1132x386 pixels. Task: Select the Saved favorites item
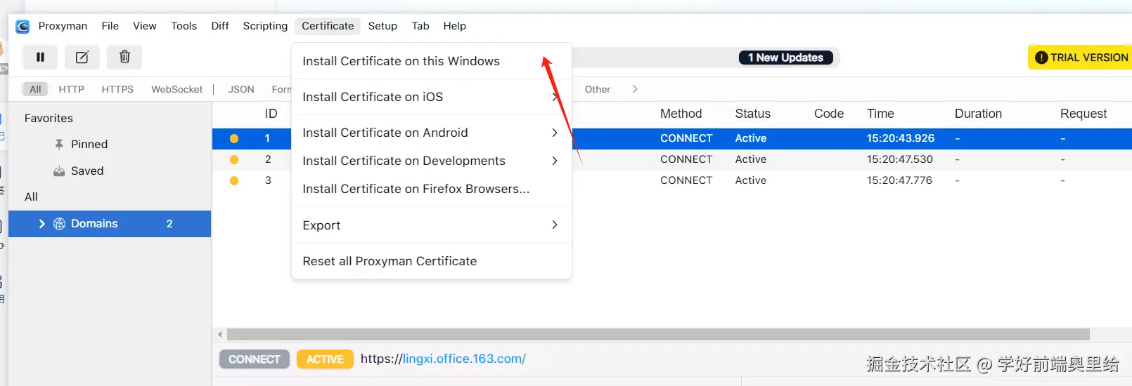pos(87,171)
